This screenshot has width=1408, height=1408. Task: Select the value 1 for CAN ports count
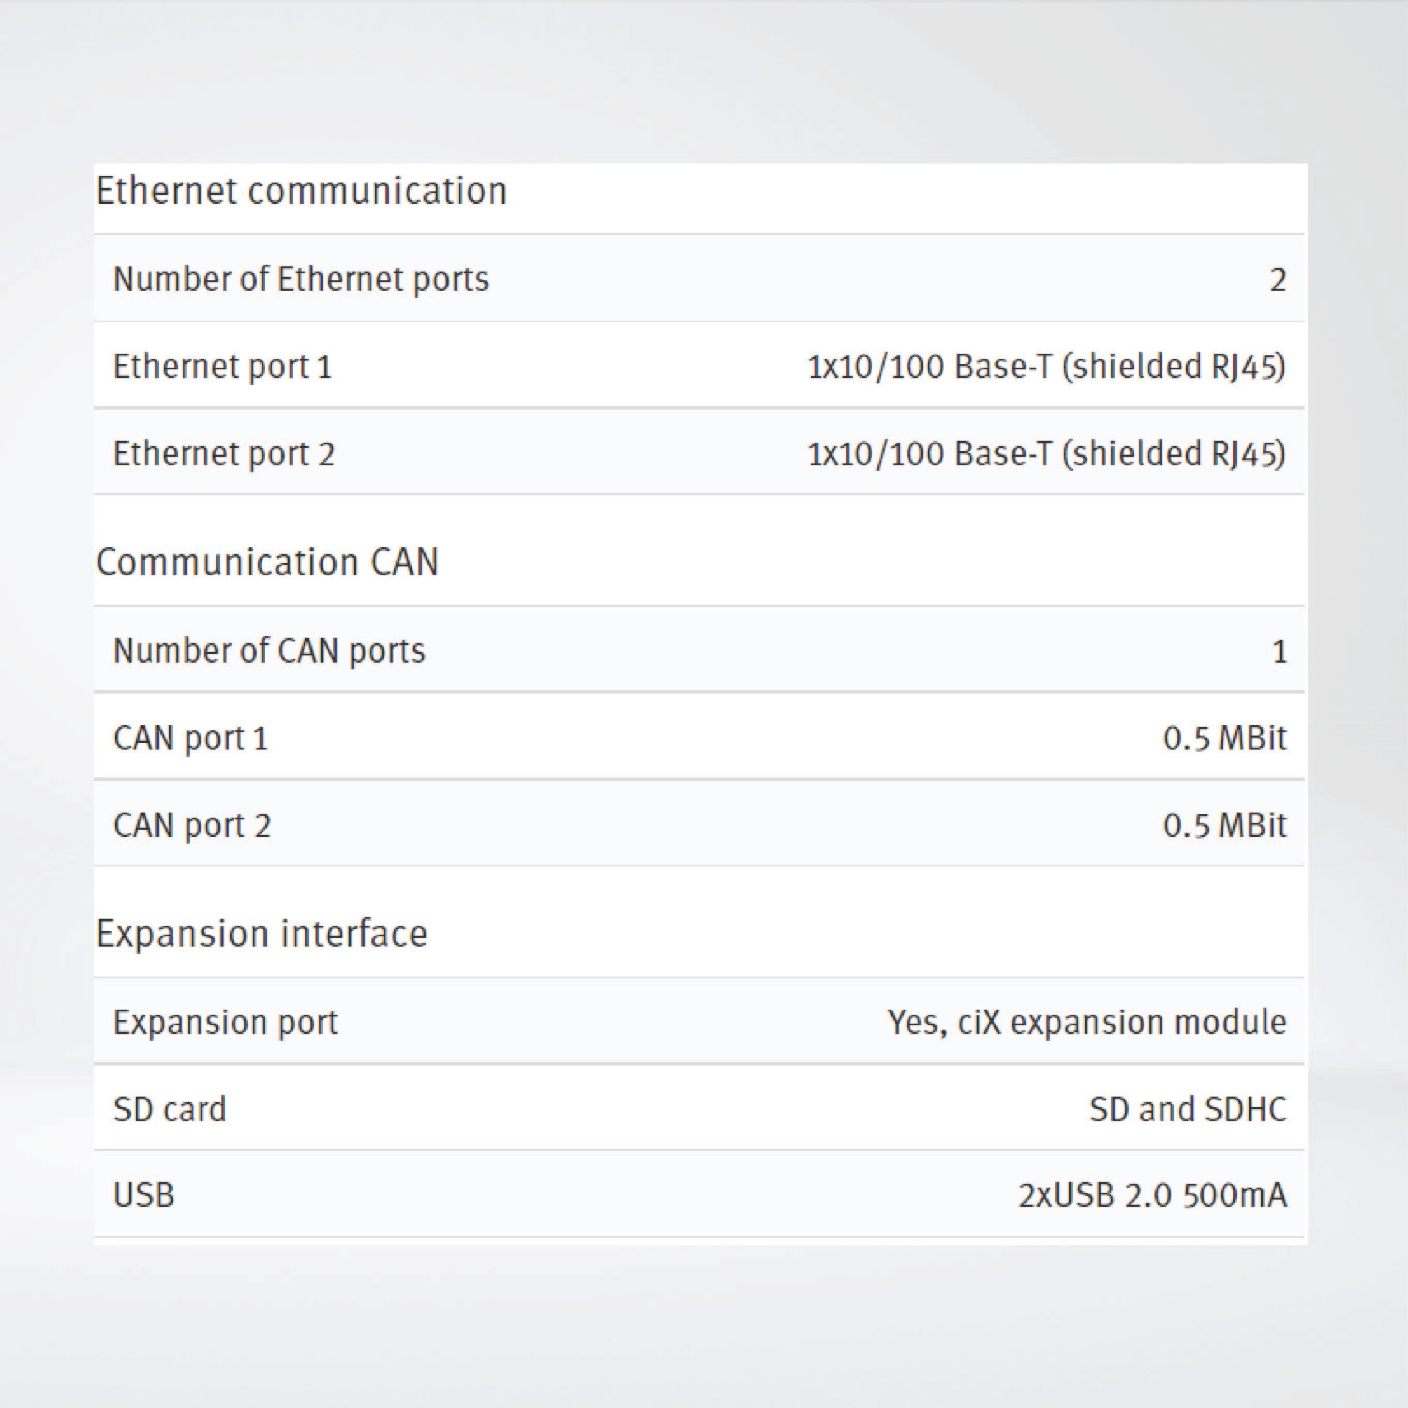[1279, 651]
